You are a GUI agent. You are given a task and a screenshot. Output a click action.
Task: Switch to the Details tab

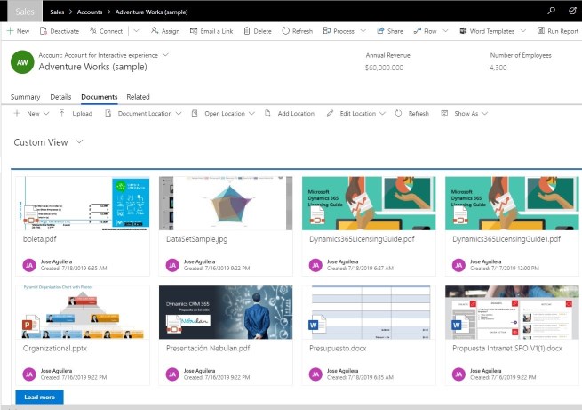click(x=60, y=97)
